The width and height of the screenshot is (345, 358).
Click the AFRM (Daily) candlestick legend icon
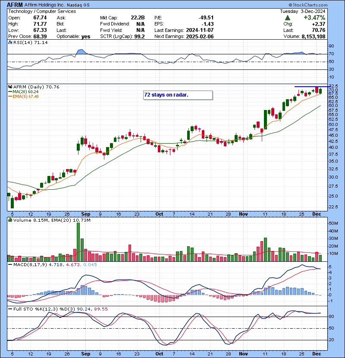pos(9,87)
